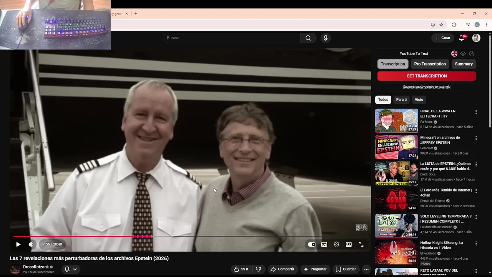This screenshot has height=277, width=492.
Task: Open the Crear menu button
Action: (x=442, y=38)
